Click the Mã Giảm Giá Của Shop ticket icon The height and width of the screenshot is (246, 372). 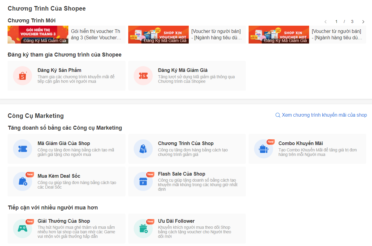point(22,149)
